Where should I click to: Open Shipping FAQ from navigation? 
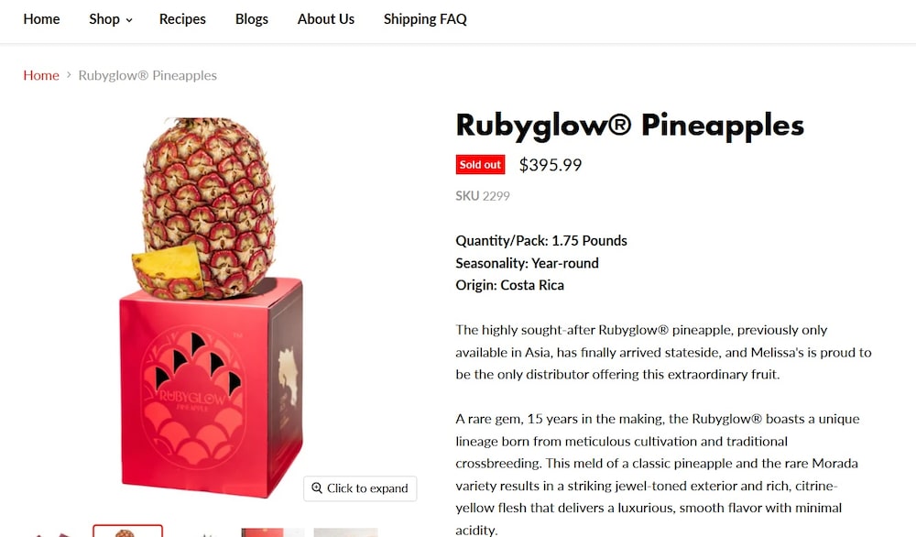tap(425, 19)
